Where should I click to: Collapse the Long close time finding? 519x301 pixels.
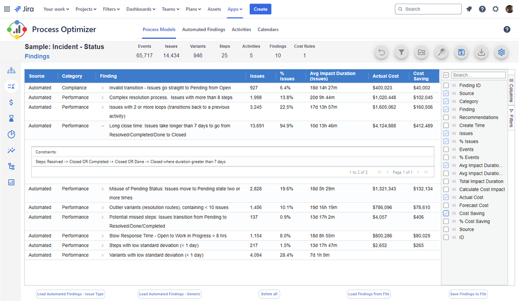tap(103, 126)
